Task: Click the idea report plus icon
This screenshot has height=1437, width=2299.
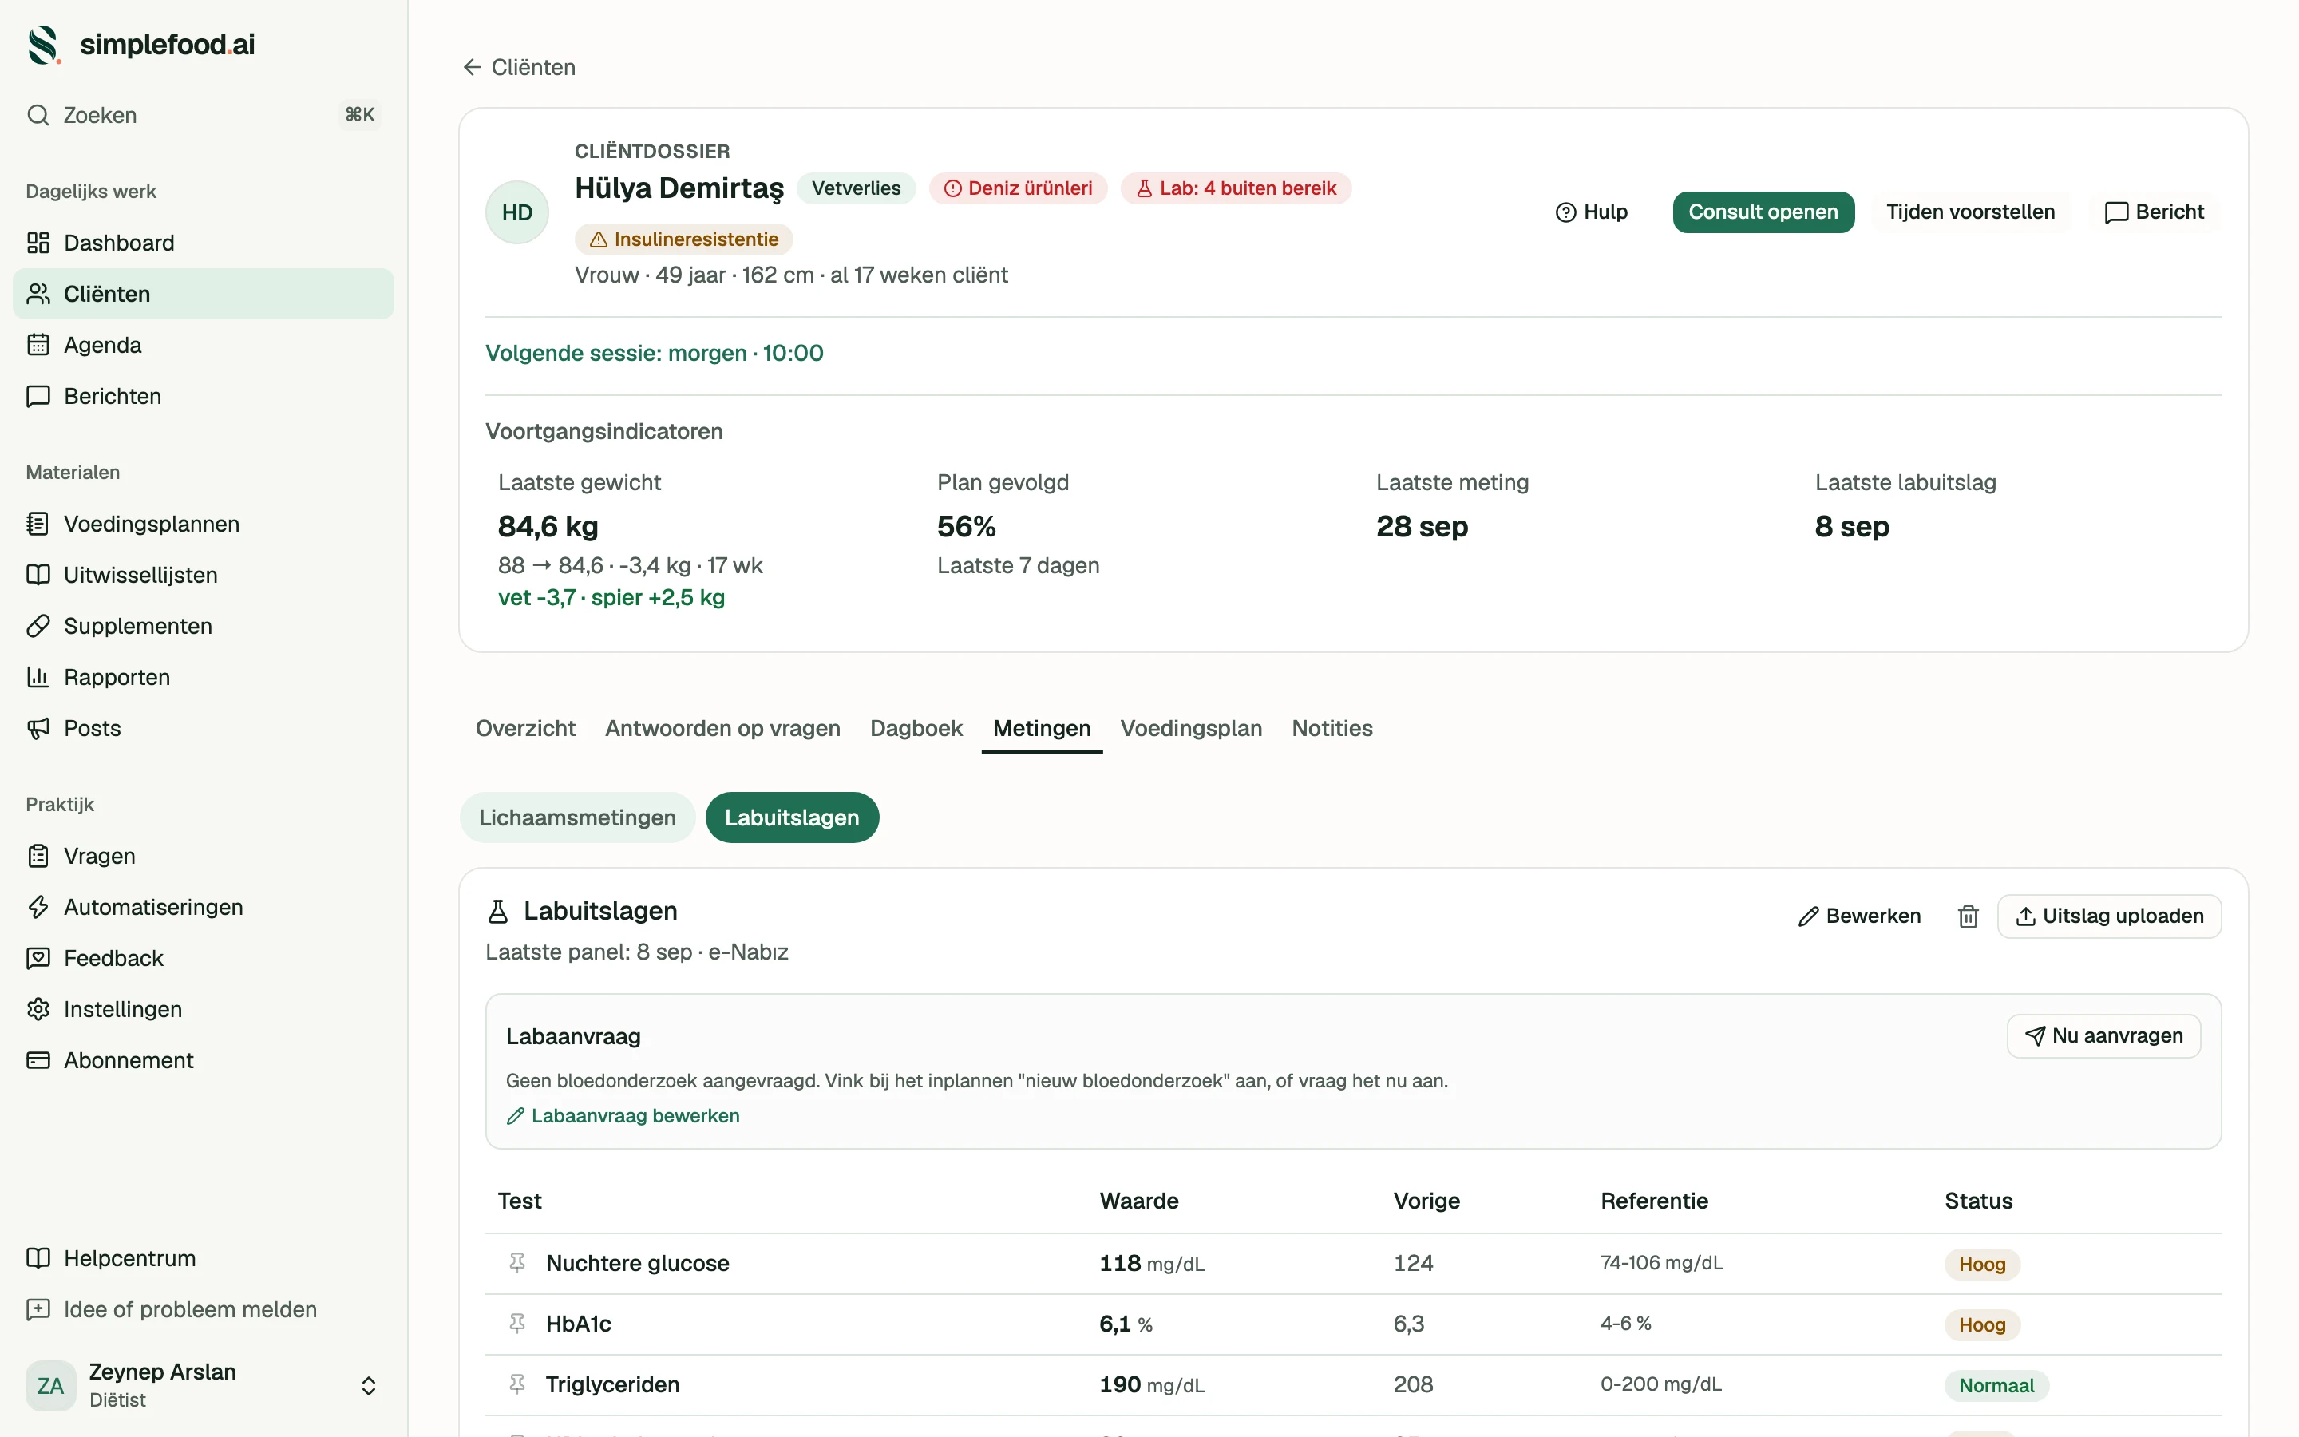Action: [38, 1309]
